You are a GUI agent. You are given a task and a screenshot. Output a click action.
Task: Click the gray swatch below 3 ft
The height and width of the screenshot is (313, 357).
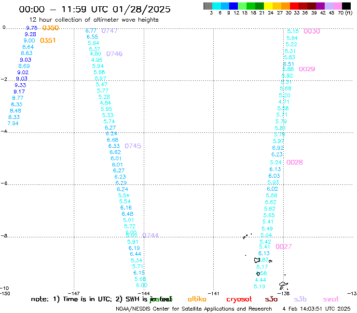click(208, 6)
